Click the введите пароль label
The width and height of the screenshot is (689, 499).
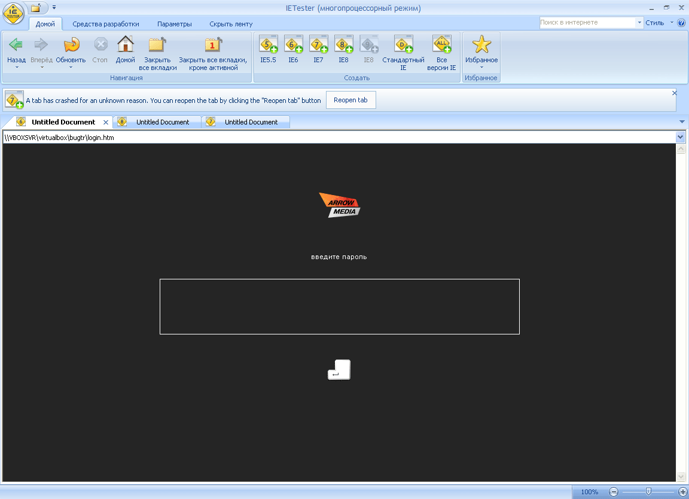click(339, 257)
